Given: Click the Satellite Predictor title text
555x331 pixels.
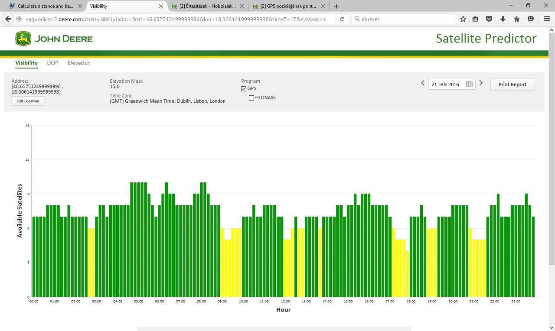Looking at the screenshot, I should (x=486, y=39).
